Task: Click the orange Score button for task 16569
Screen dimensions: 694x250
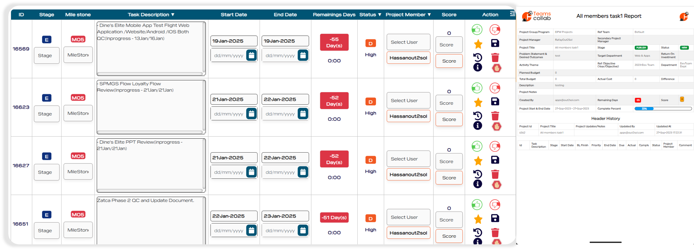Action: tap(449, 61)
